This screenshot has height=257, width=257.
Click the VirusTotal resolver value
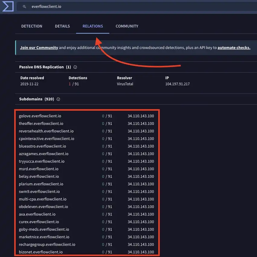point(125,84)
